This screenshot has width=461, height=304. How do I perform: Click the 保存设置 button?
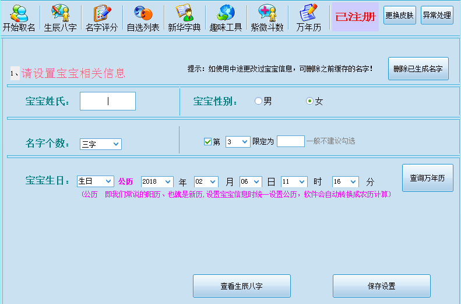point(382,286)
